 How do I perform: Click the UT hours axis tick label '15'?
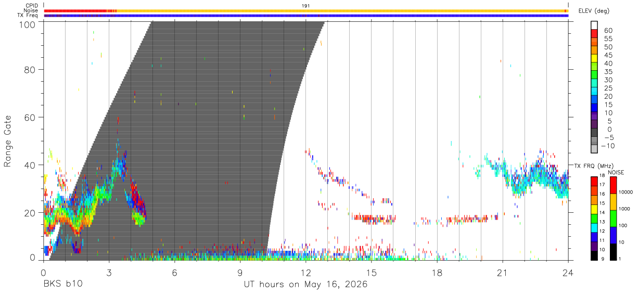point(372,273)
